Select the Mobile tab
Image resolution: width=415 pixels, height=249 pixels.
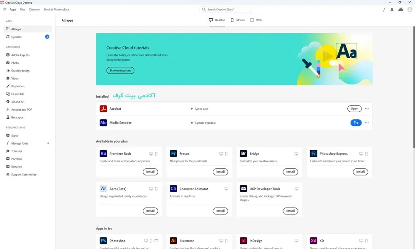point(238,20)
